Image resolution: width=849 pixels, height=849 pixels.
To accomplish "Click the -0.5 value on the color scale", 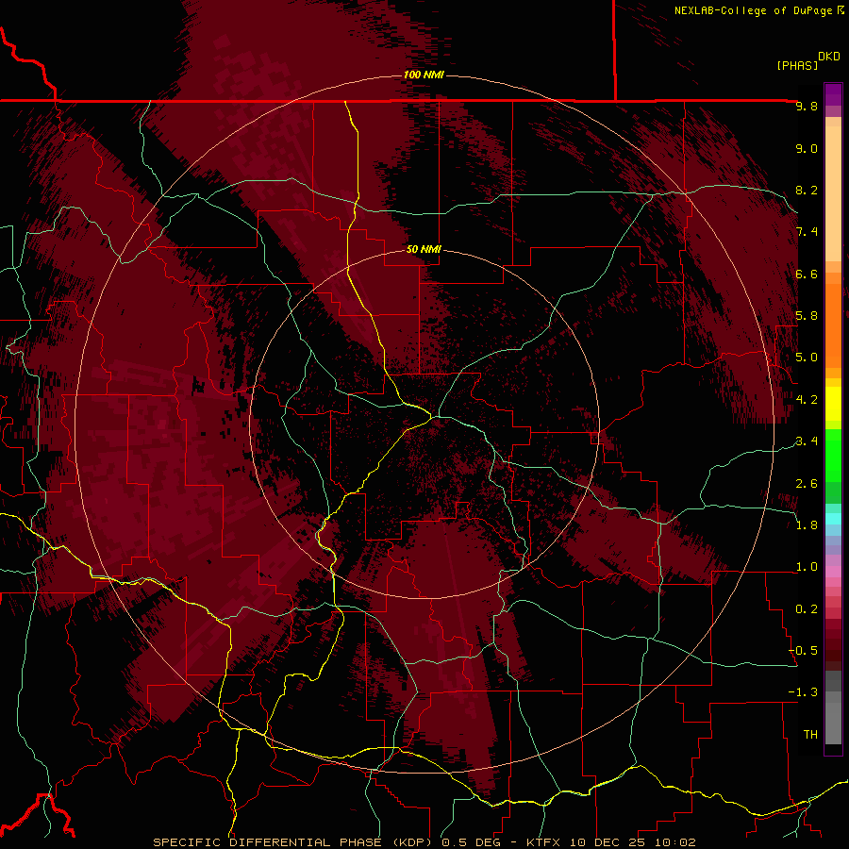I will point(804,651).
